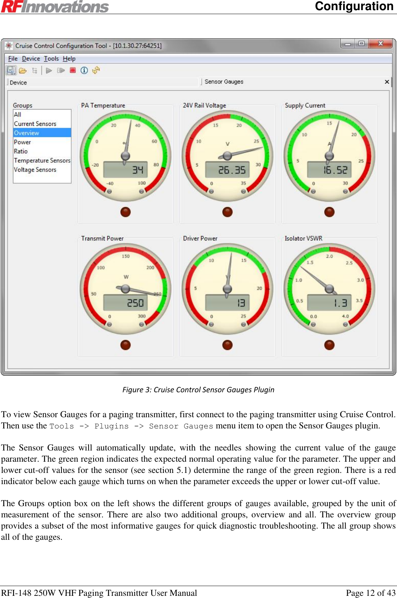Select the Power group
Viewport: 397px width, 598px height.
click(42, 142)
